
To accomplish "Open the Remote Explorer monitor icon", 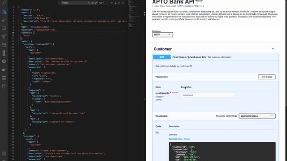I will (x=4, y=28).
